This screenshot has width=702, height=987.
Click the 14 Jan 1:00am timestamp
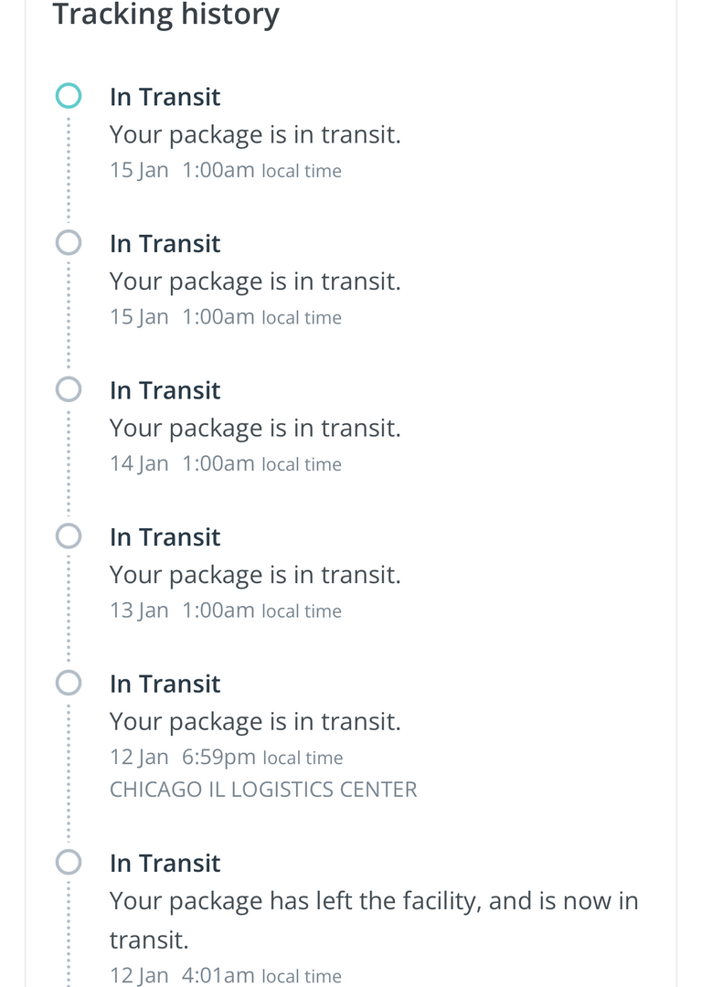(x=182, y=463)
